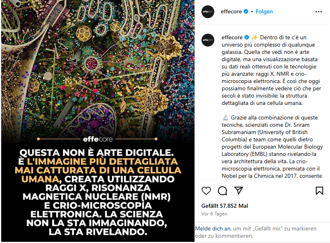330x243 pixels.
Task: Save post with bookmark icon
Action: [319, 191]
